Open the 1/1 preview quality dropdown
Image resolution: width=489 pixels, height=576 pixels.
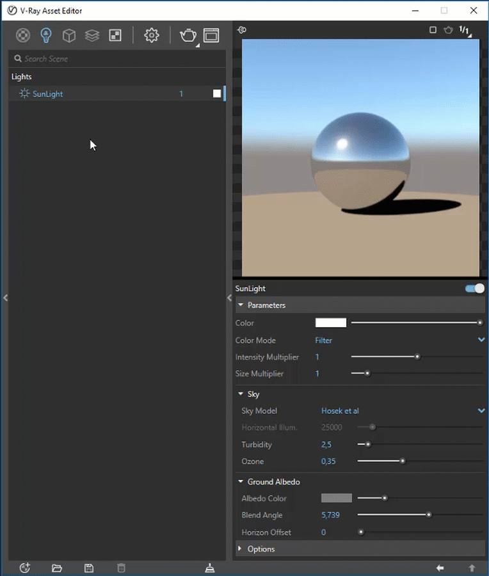[465, 31]
